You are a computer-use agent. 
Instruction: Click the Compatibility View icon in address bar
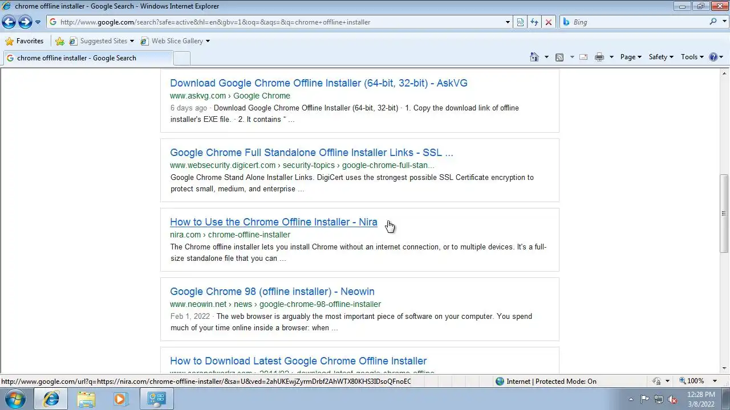pyautogui.click(x=520, y=22)
